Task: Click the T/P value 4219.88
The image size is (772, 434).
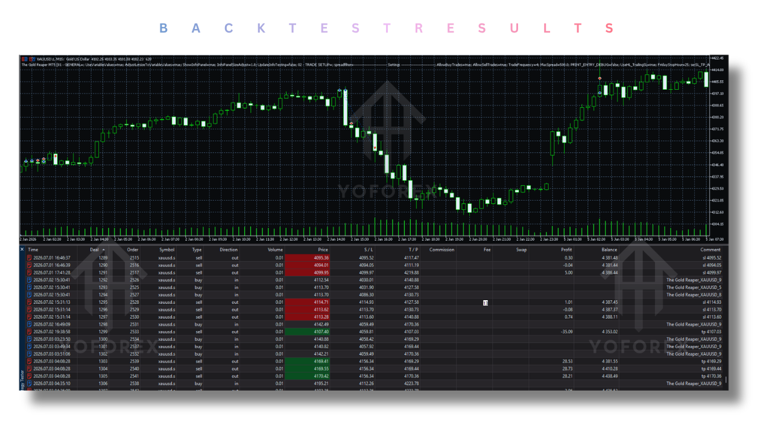Action: click(x=412, y=272)
